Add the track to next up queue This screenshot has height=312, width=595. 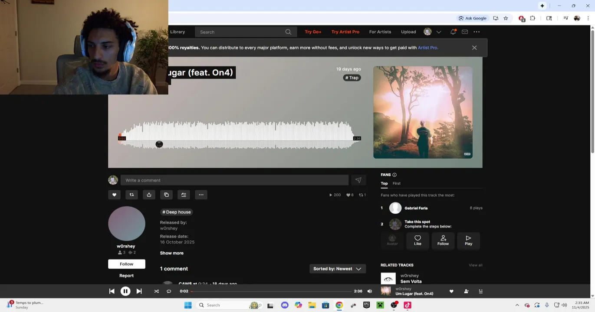tap(184, 195)
